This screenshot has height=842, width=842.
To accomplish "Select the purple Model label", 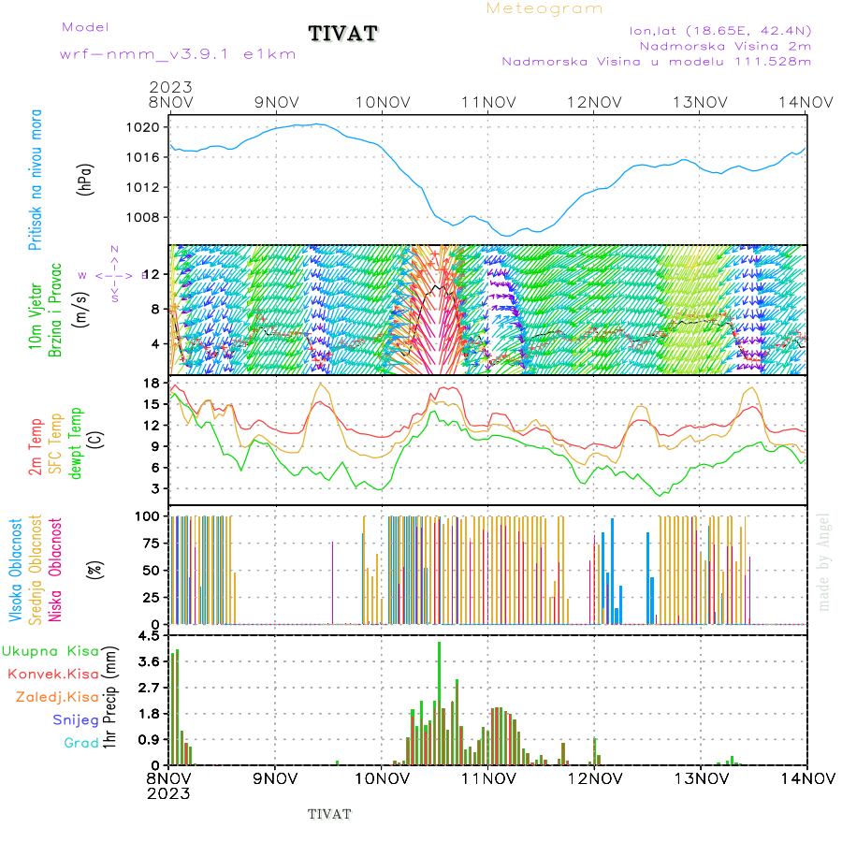I will click(x=85, y=27).
